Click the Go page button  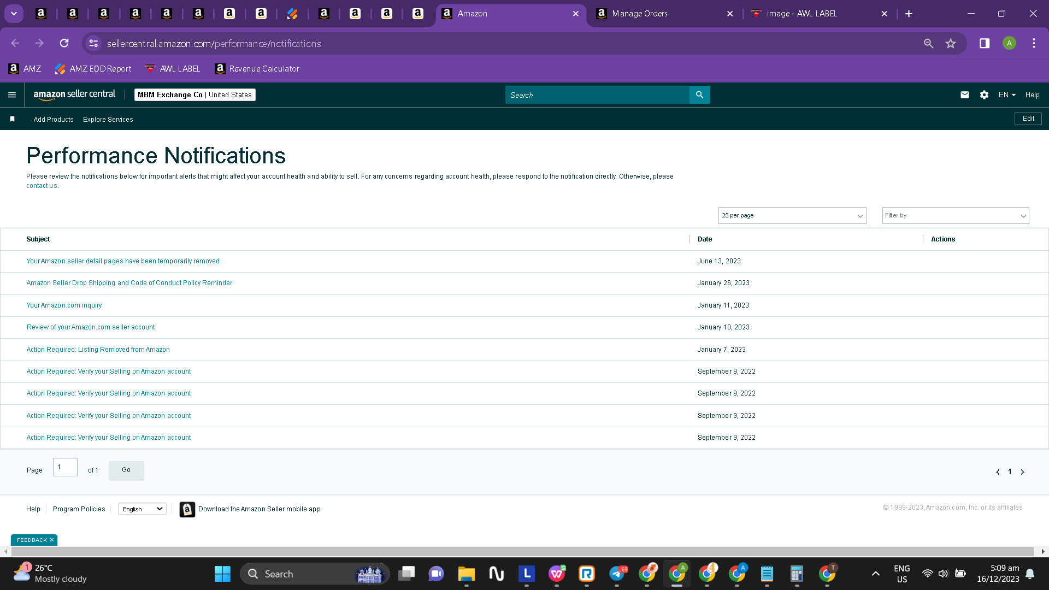[x=126, y=470]
